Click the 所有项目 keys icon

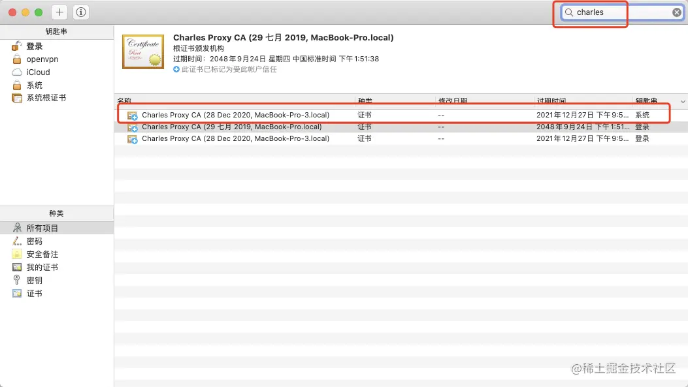[17, 228]
